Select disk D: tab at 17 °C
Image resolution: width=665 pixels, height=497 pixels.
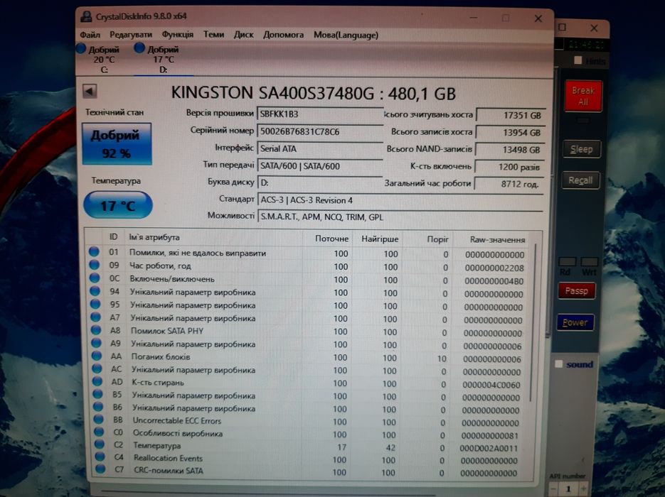pyautogui.click(x=163, y=59)
